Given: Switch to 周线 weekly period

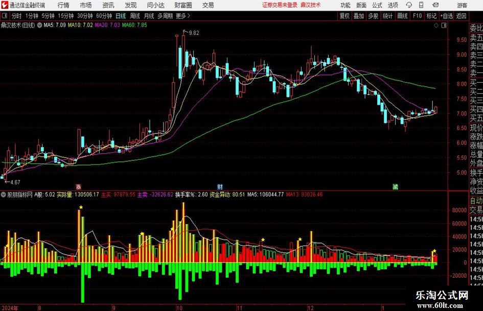Looking at the screenshot, I should 134,16.
